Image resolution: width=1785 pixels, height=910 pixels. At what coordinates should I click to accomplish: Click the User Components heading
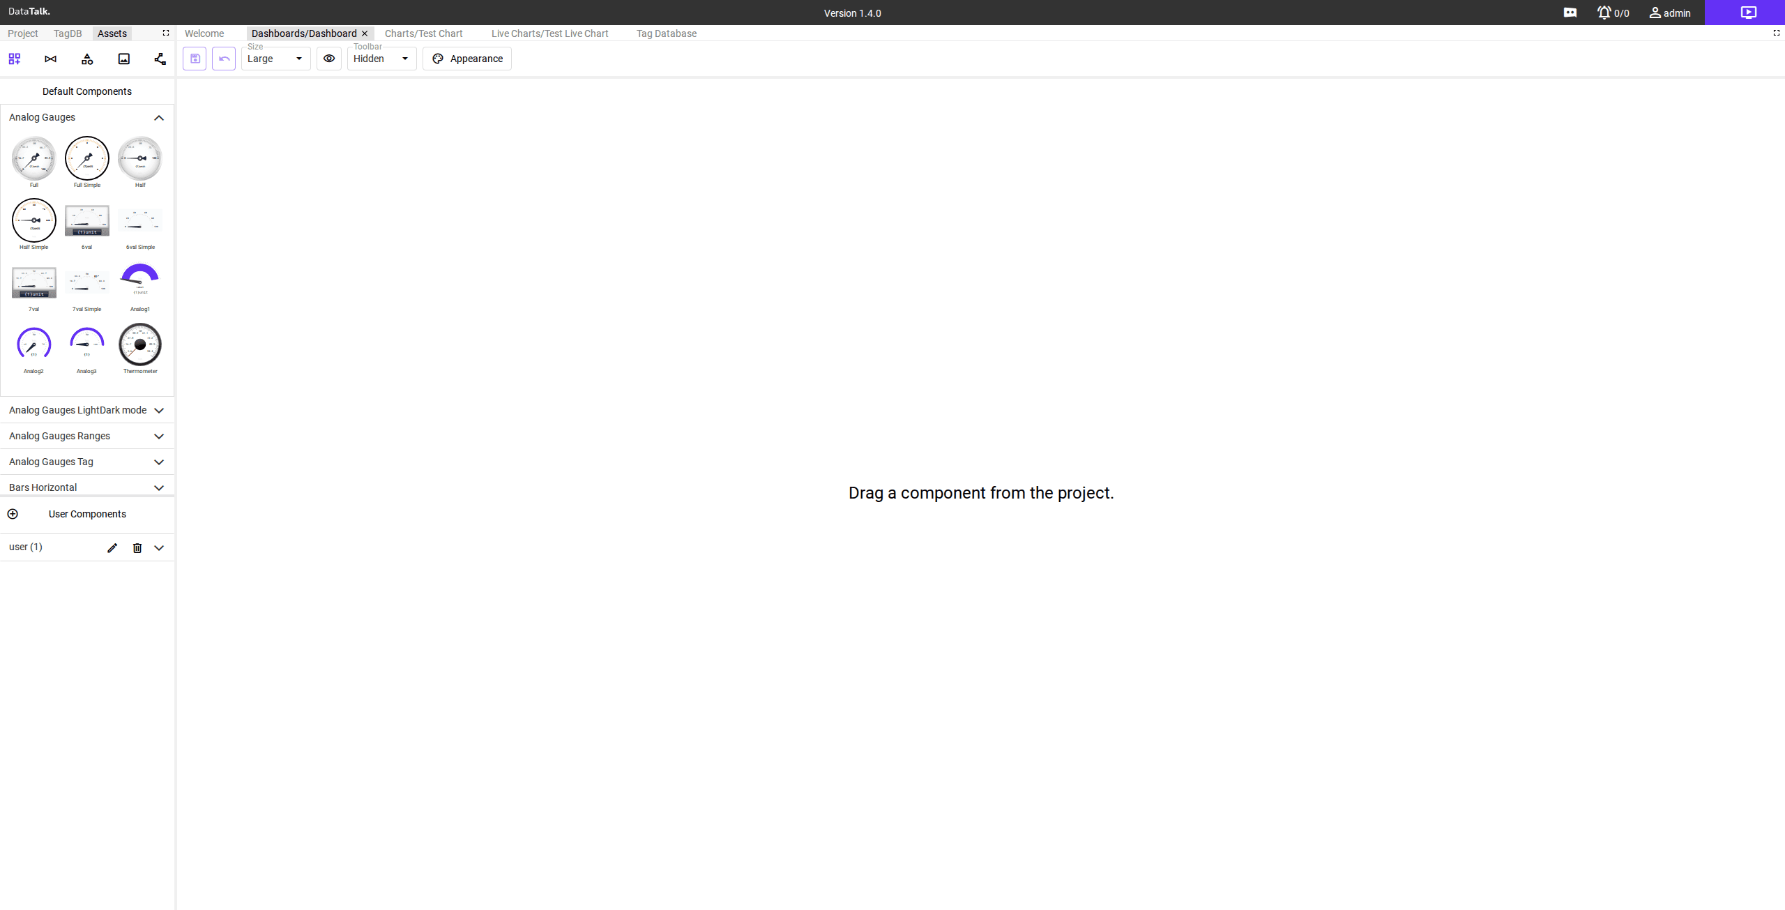(87, 514)
